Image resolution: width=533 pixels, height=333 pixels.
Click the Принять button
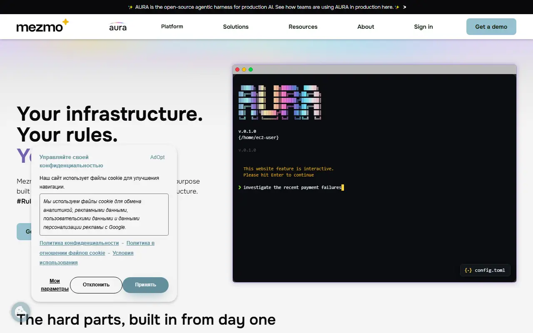[x=145, y=285]
